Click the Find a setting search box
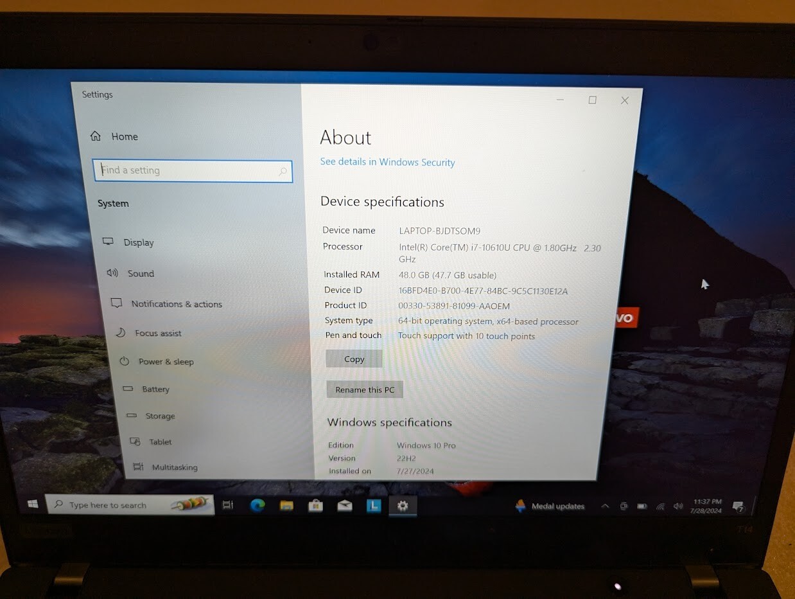The image size is (795, 599). pyautogui.click(x=193, y=171)
